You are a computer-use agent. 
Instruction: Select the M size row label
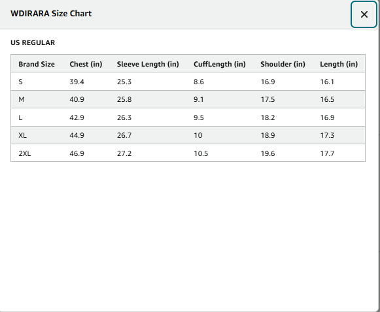[x=22, y=99]
